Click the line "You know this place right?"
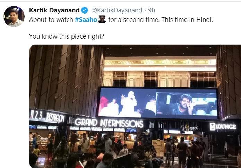Screen dimensions: 241x168 click(x=67, y=36)
